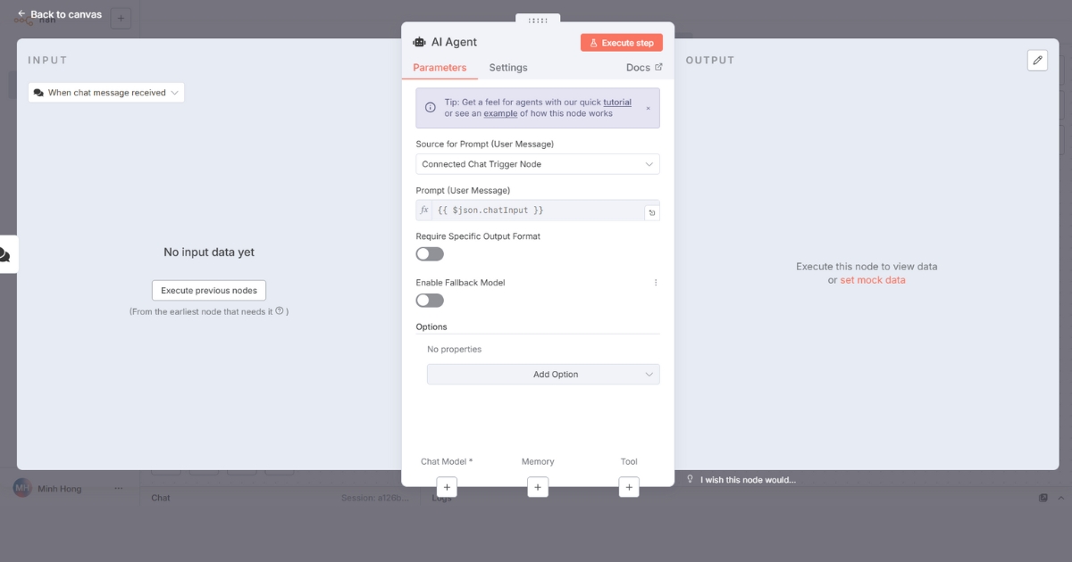Click the plus icon under Memory
1072x562 pixels.
tap(538, 487)
